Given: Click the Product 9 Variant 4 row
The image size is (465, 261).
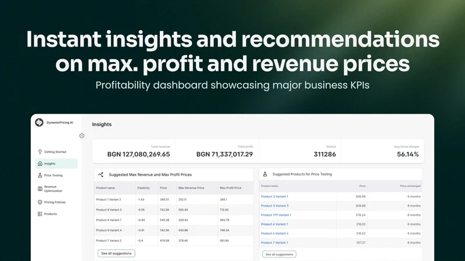Looking at the screenshot, I should tap(173, 230).
